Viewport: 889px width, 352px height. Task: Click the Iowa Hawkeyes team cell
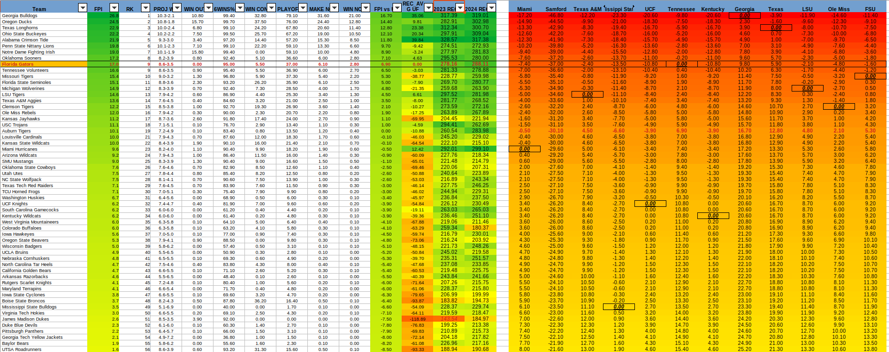pyautogui.click(x=44, y=234)
